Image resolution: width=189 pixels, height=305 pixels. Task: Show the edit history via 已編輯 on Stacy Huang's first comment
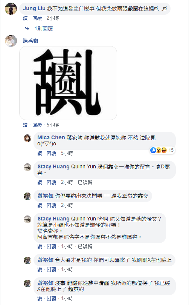point(85,182)
